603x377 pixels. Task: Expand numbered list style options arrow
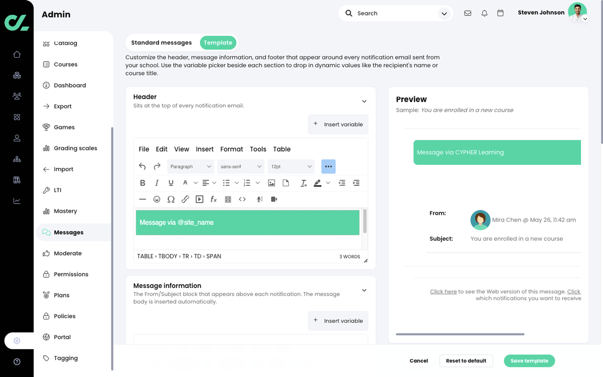pyautogui.click(x=258, y=183)
